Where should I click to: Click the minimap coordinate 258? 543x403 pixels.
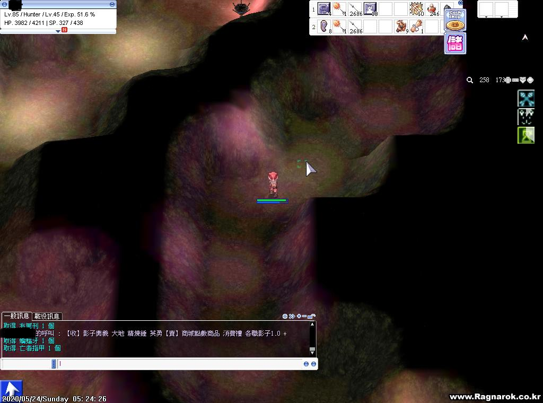484,80
